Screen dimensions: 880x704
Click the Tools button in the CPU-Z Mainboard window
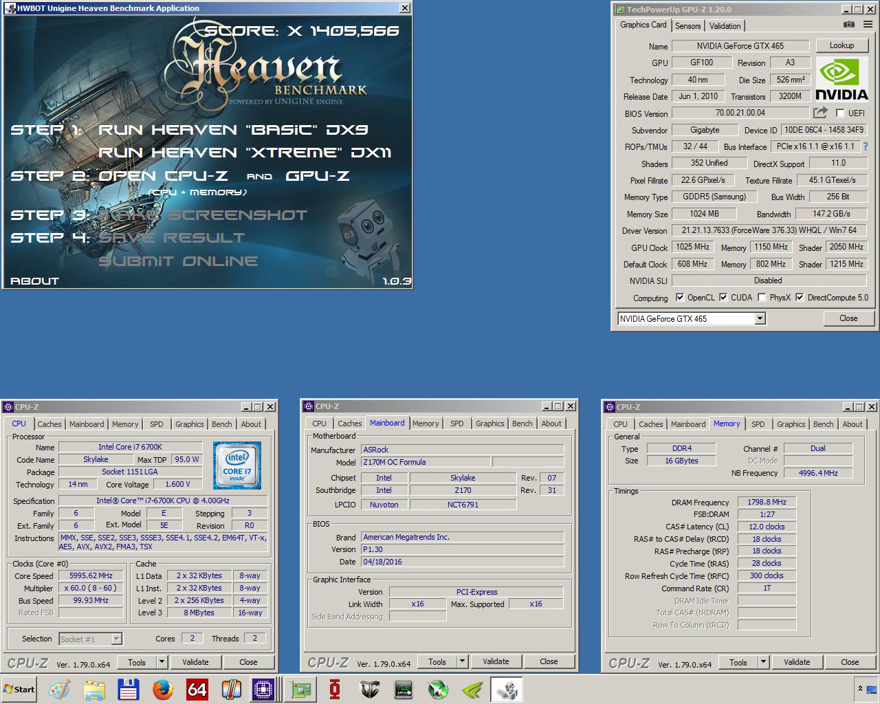437,661
